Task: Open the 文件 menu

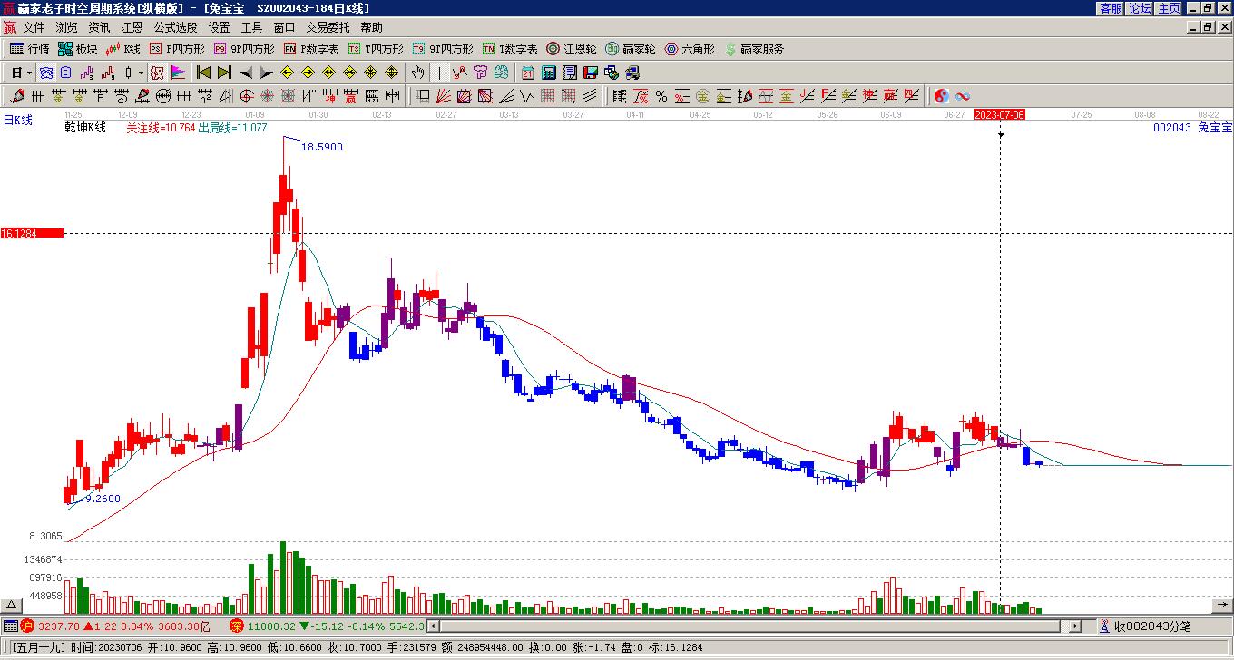Action: pos(34,27)
